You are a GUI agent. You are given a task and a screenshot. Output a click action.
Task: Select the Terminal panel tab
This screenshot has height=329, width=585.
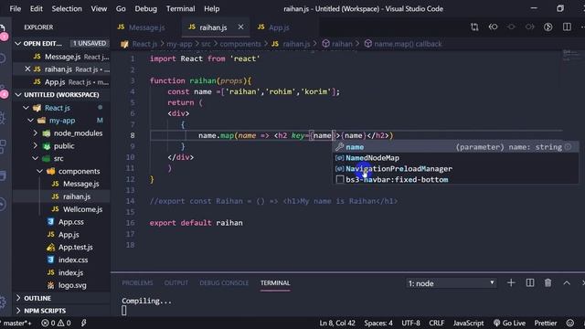click(275, 283)
